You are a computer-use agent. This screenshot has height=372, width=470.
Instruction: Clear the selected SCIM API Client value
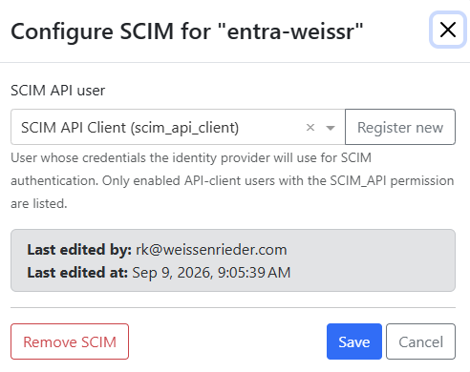click(x=310, y=128)
